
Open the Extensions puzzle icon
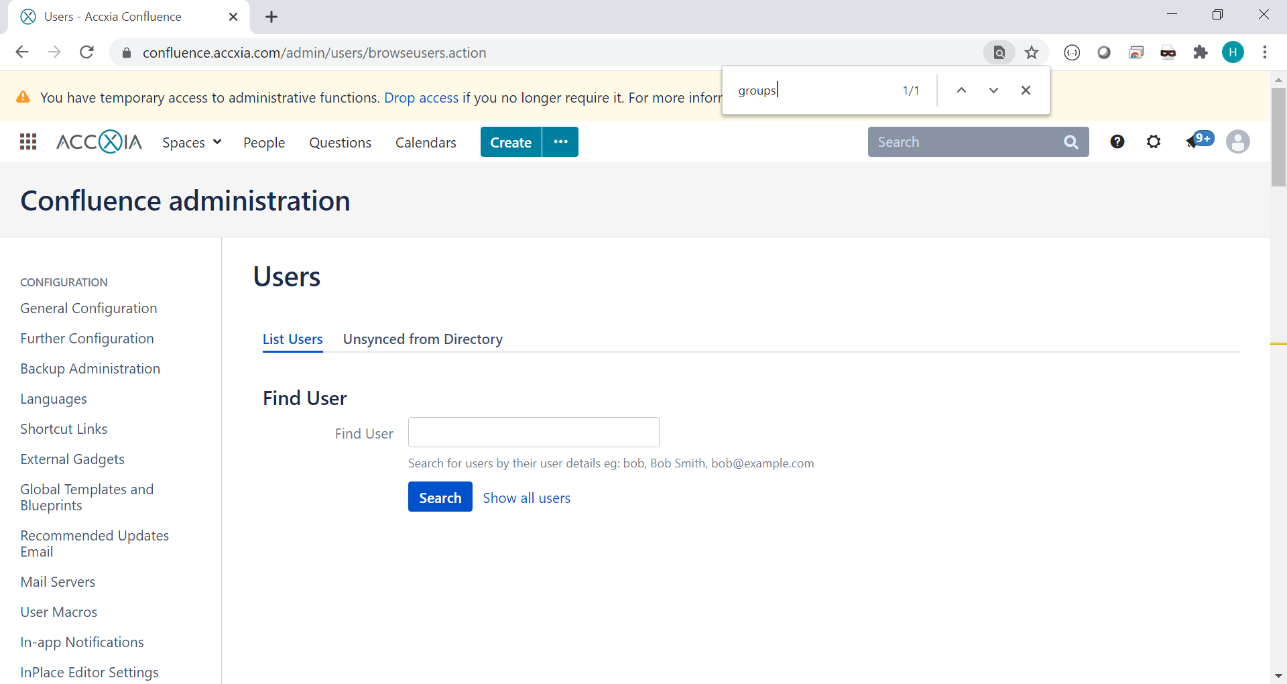(1201, 52)
